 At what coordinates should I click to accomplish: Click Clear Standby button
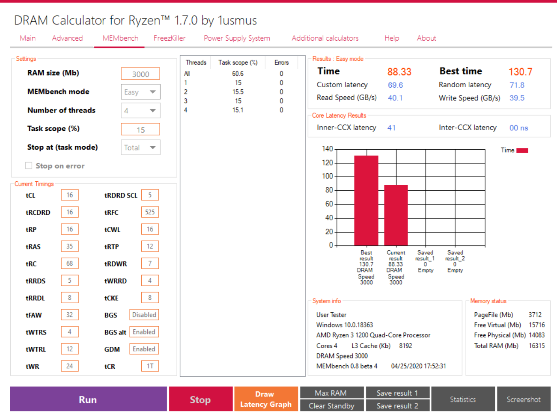[x=332, y=405]
